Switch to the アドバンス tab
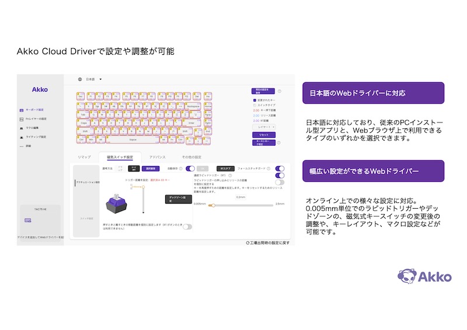The width and height of the screenshot is (467, 330). pyautogui.click(x=158, y=157)
